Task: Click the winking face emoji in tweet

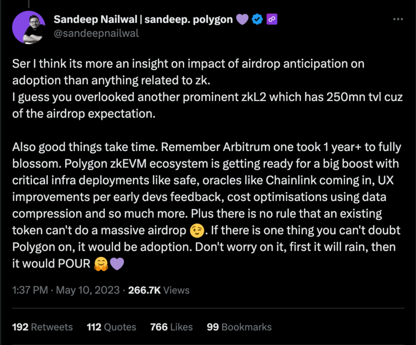Action: click(197, 230)
